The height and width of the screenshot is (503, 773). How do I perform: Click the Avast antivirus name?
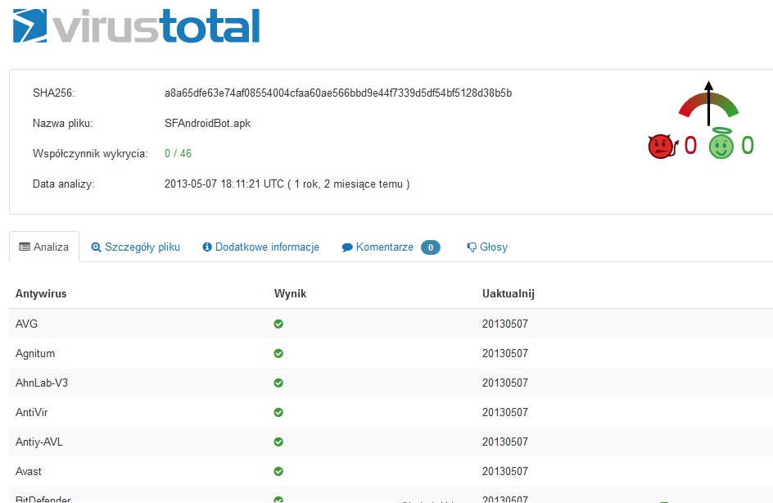tap(29, 471)
